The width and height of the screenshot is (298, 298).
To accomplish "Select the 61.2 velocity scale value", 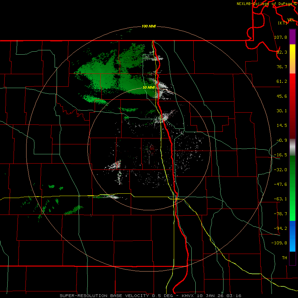I will [x=282, y=81].
